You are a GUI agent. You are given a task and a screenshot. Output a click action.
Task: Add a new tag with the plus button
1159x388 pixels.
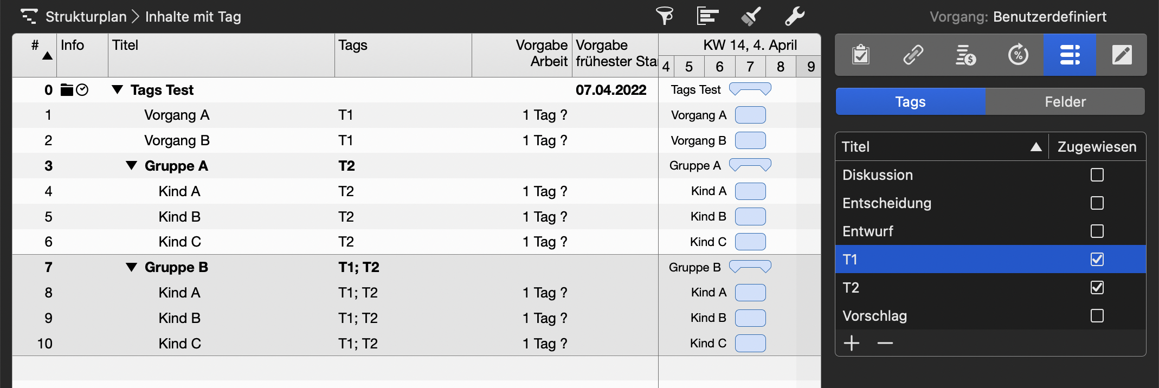click(852, 343)
